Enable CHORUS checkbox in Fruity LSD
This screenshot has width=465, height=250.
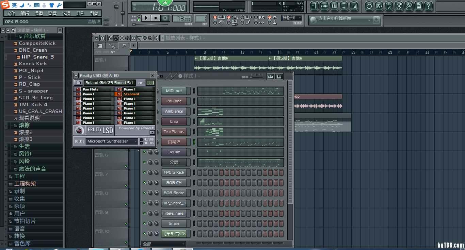tap(142, 143)
